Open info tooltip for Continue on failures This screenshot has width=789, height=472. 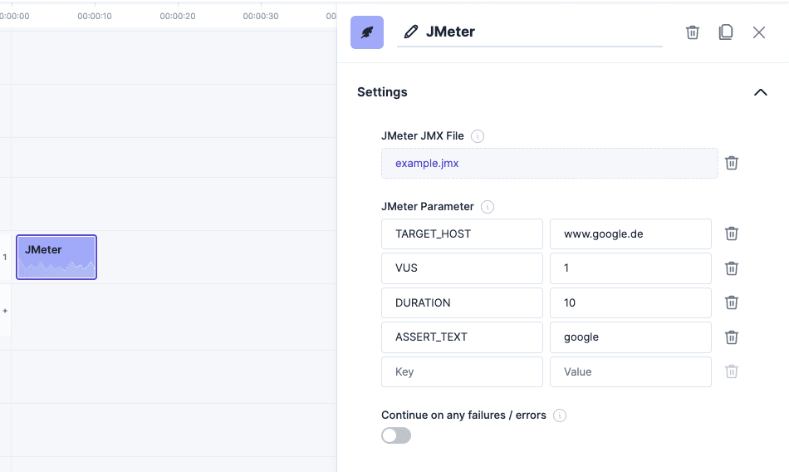point(560,415)
